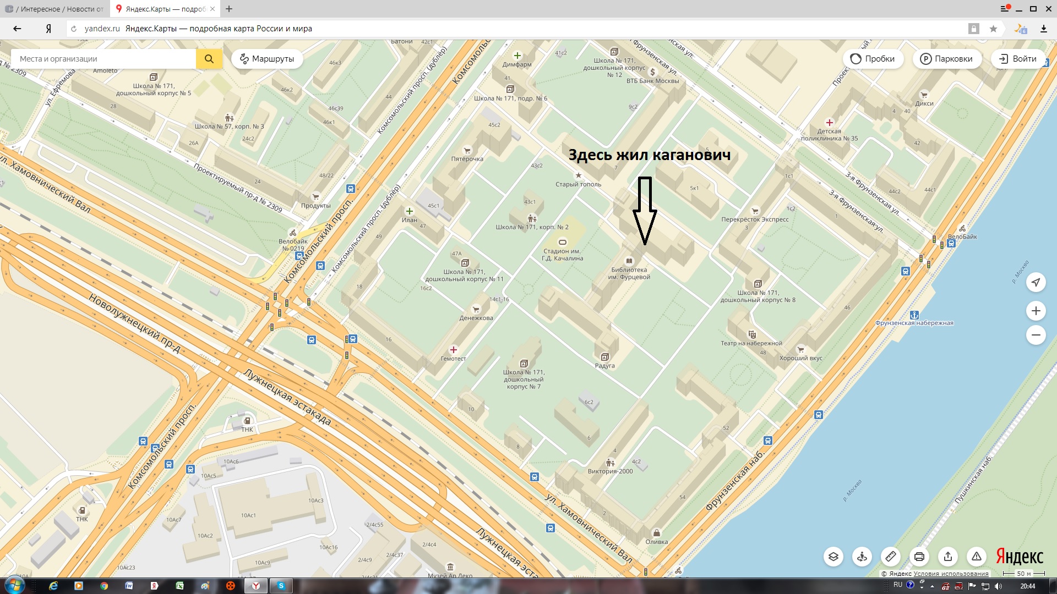Switch to the Интересное / Новости tab

(55, 9)
